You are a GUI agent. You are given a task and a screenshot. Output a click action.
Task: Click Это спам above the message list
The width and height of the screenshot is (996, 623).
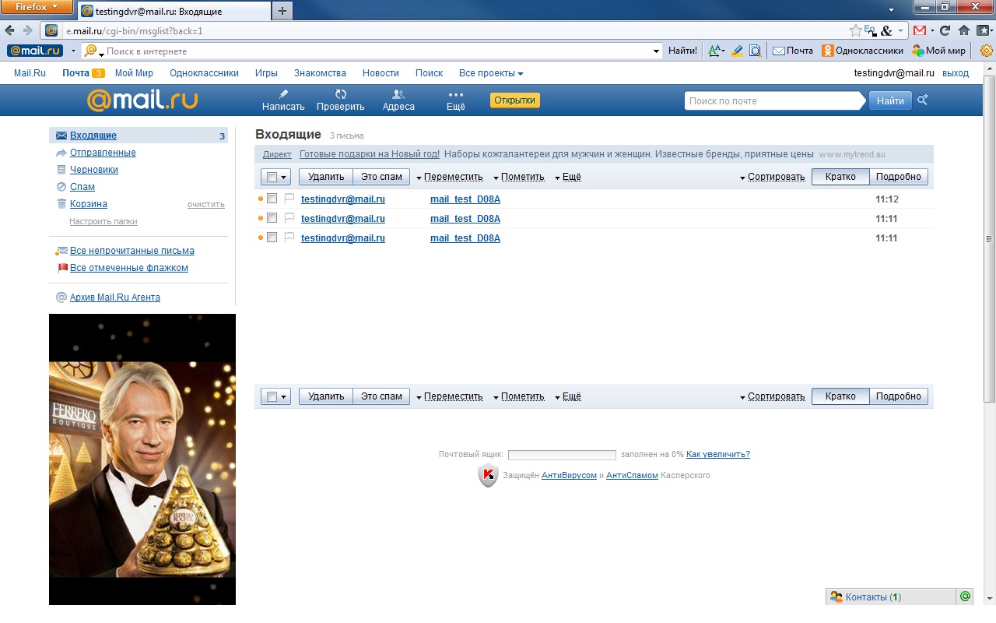(x=381, y=177)
